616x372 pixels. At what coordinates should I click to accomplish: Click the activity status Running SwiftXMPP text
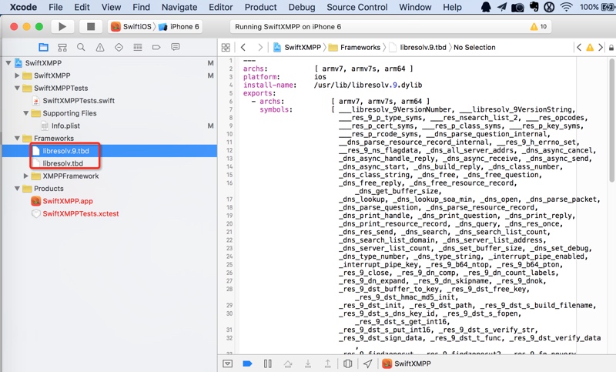(288, 27)
